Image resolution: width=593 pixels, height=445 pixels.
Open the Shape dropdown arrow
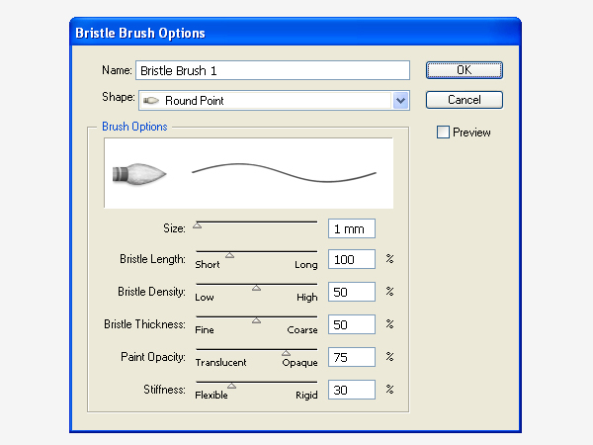400,101
